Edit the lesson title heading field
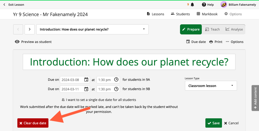 (x=129, y=62)
